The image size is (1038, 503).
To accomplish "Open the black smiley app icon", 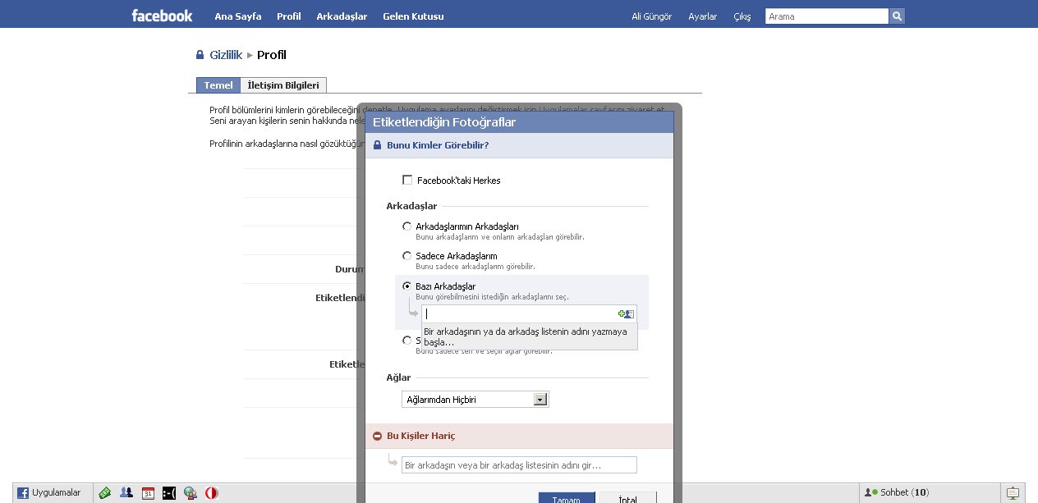I will point(169,493).
